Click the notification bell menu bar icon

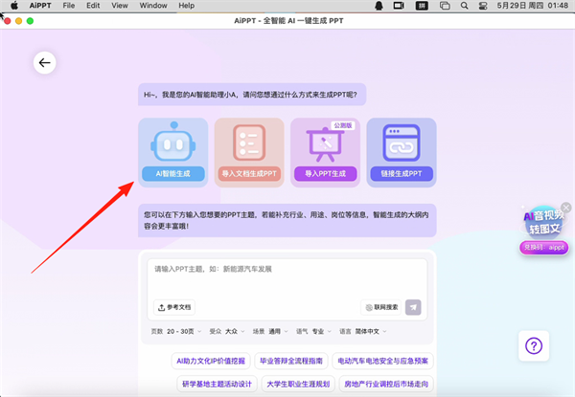(x=379, y=6)
